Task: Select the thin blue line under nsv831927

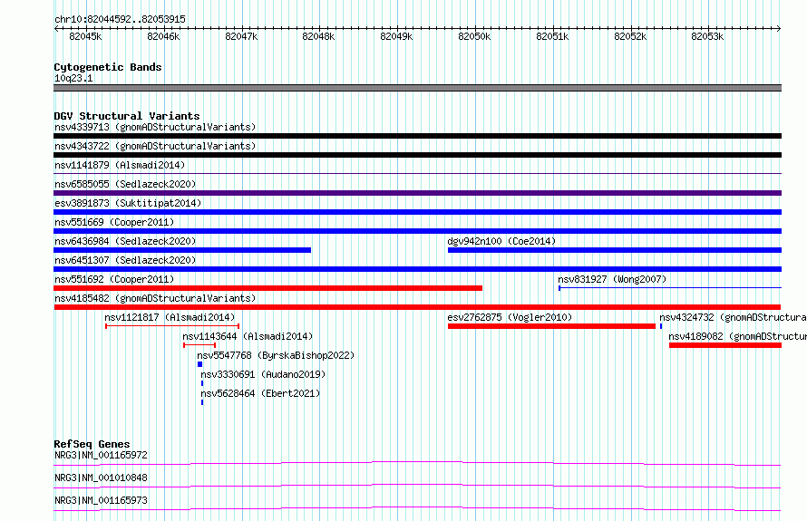Action: (x=670, y=288)
